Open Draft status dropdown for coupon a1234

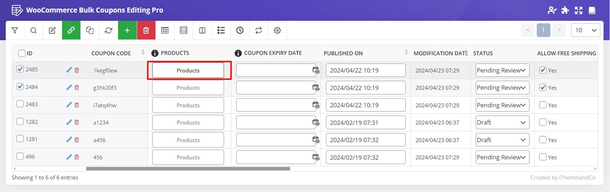tap(502, 122)
